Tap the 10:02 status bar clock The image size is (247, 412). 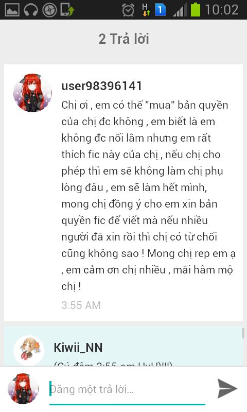(222, 10)
